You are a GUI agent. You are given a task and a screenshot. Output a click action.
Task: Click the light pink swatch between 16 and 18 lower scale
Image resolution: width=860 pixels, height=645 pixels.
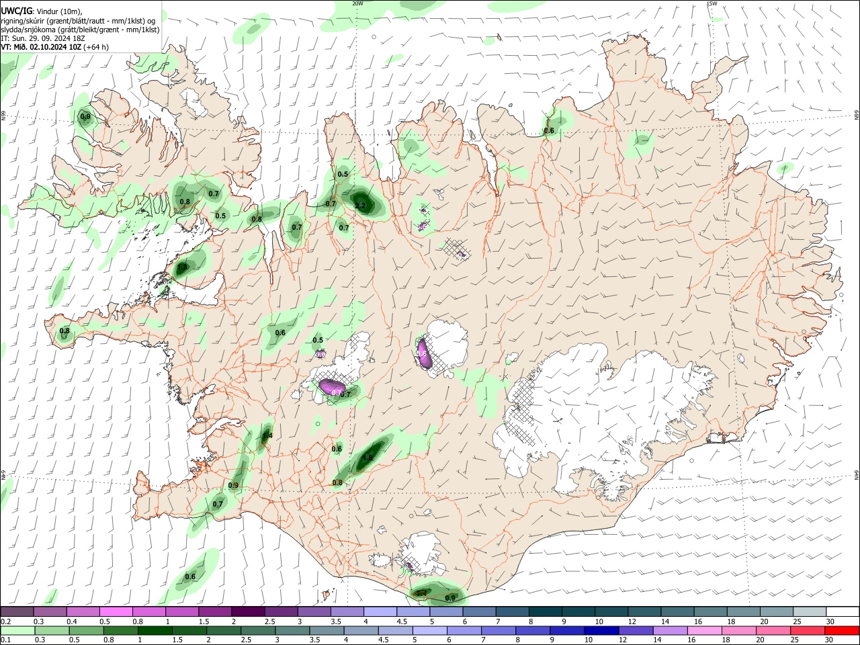coord(705,631)
